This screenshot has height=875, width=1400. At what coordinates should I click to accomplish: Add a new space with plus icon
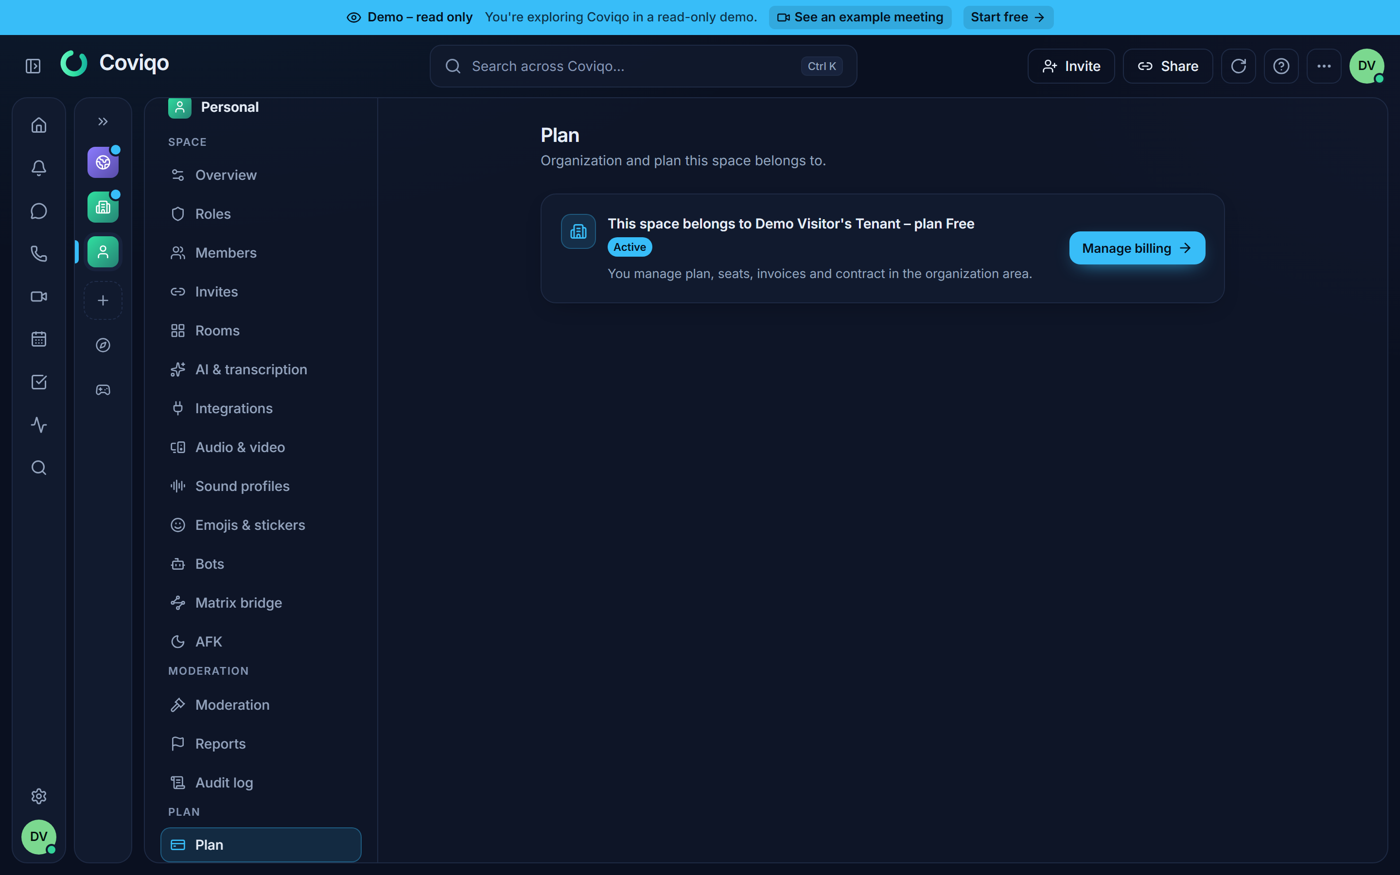click(x=103, y=300)
